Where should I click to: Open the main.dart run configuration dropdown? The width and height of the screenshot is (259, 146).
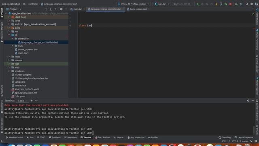pos(162,4)
